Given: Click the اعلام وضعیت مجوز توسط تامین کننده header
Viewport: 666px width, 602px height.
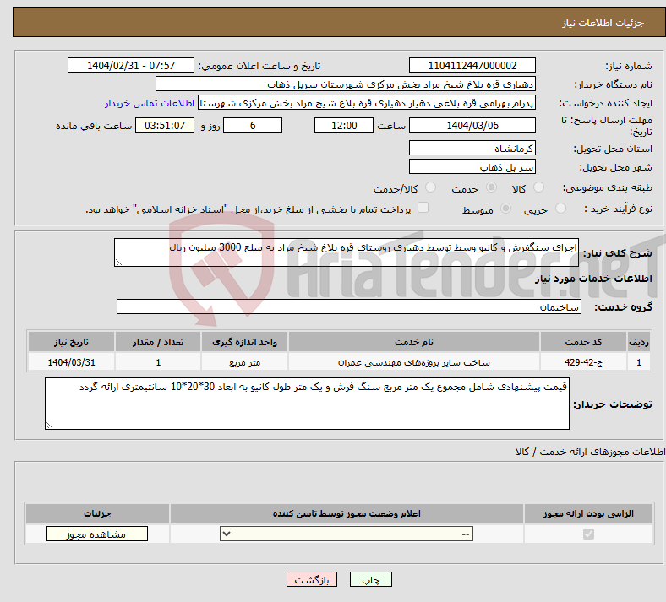Looking at the screenshot, I should pos(347,513).
